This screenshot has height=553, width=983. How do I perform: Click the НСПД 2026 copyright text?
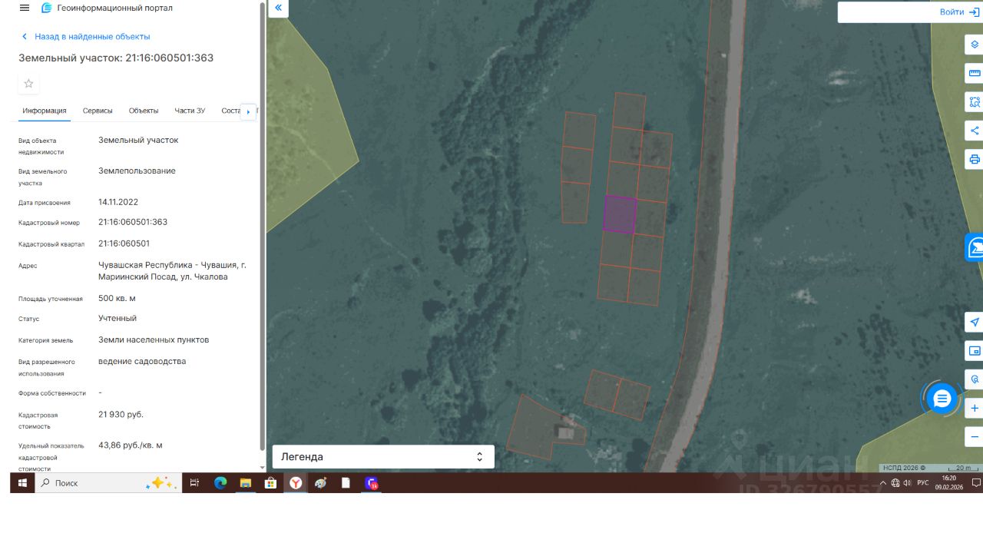click(x=904, y=468)
